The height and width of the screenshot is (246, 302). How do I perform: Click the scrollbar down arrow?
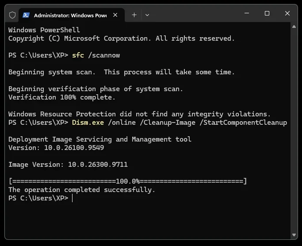pos(294,235)
